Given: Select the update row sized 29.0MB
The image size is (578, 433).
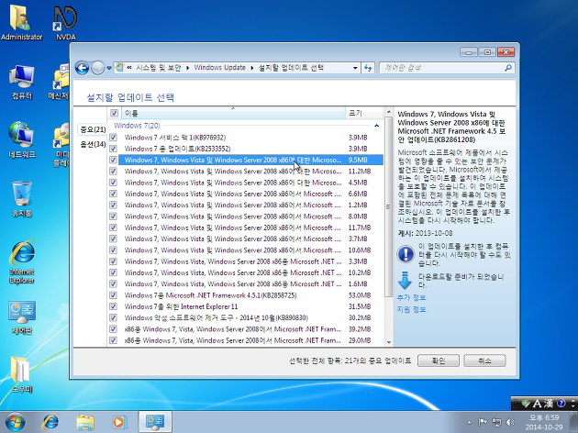Looking at the screenshot, I should click(250, 340).
